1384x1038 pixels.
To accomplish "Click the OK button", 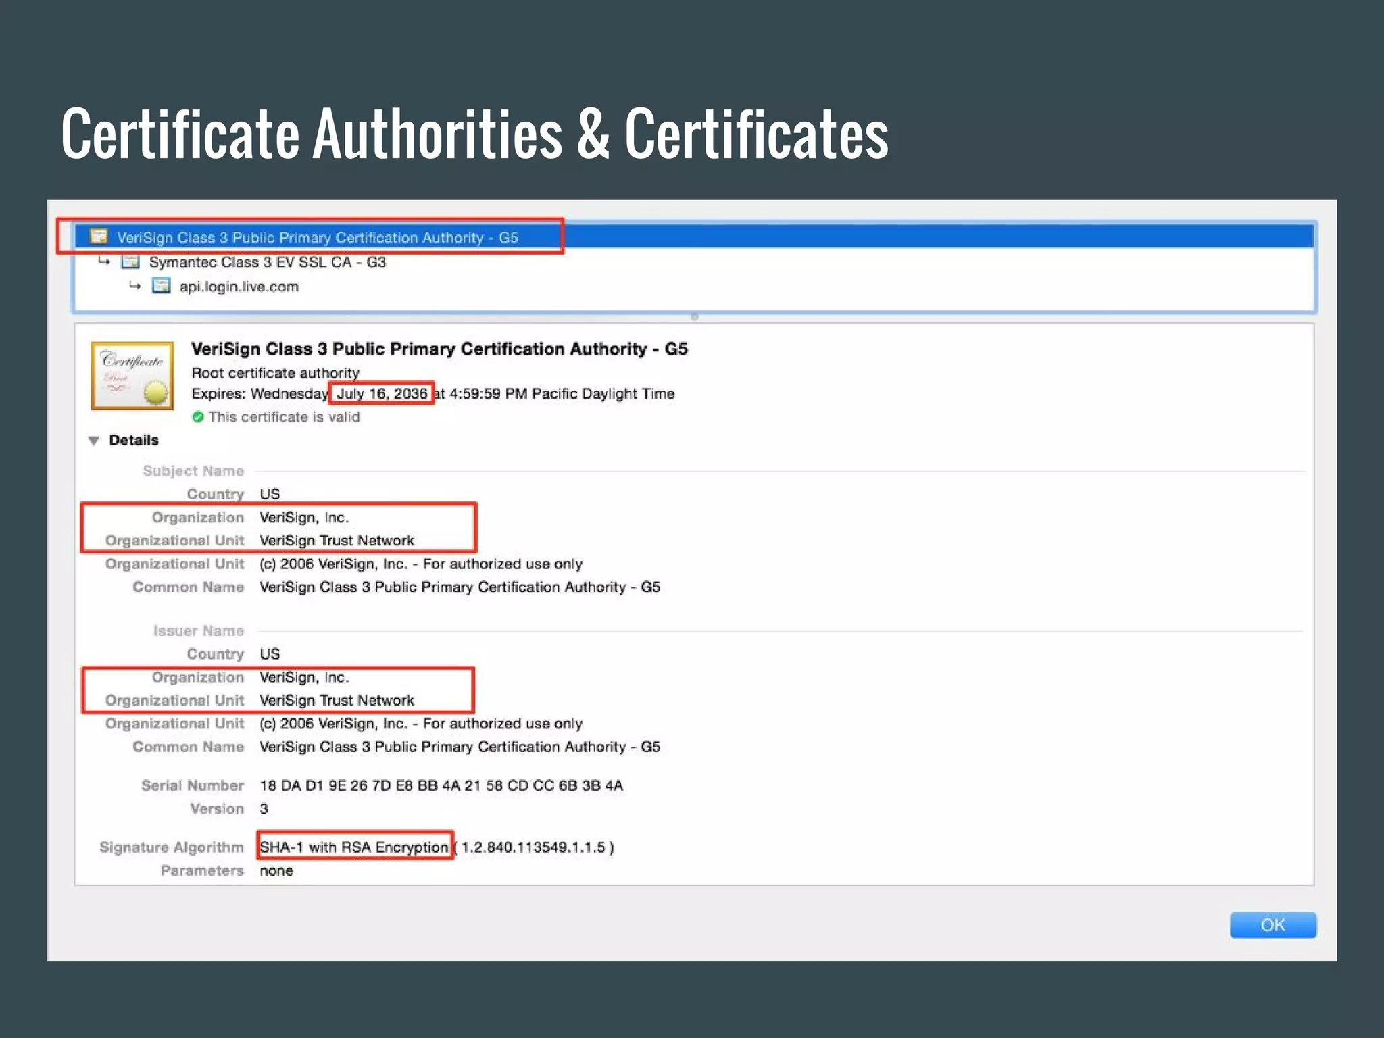I will (1273, 924).
